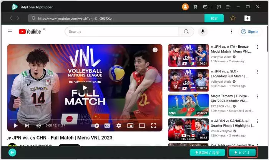Open the TopClipper hamburger menu in title bar
The width and height of the screenshot is (269, 160).
coord(228,7)
